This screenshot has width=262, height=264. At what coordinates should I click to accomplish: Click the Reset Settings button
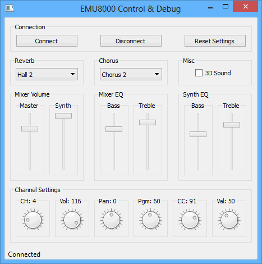point(215,41)
